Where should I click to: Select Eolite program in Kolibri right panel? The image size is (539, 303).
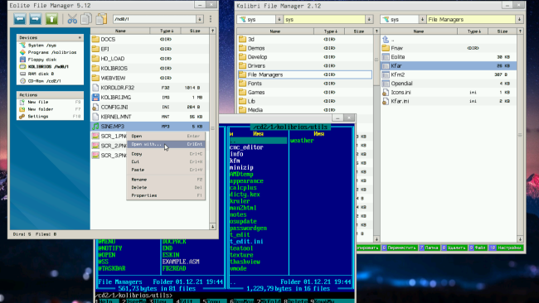449,57
